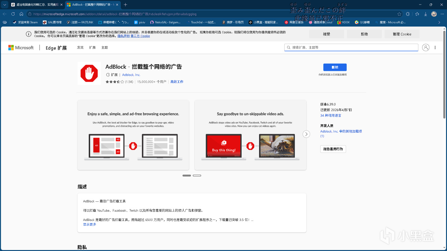Click the Microsoft logo
This screenshot has height=251, width=447.
21,47
